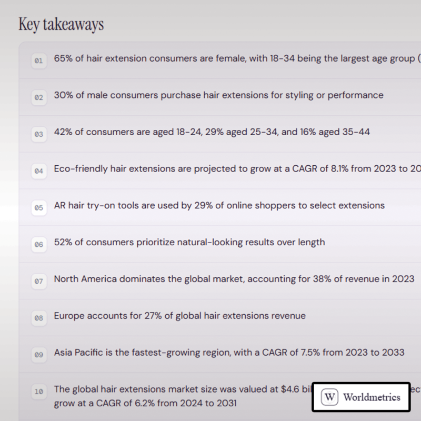Select the North America 38% revenue line

point(234,279)
